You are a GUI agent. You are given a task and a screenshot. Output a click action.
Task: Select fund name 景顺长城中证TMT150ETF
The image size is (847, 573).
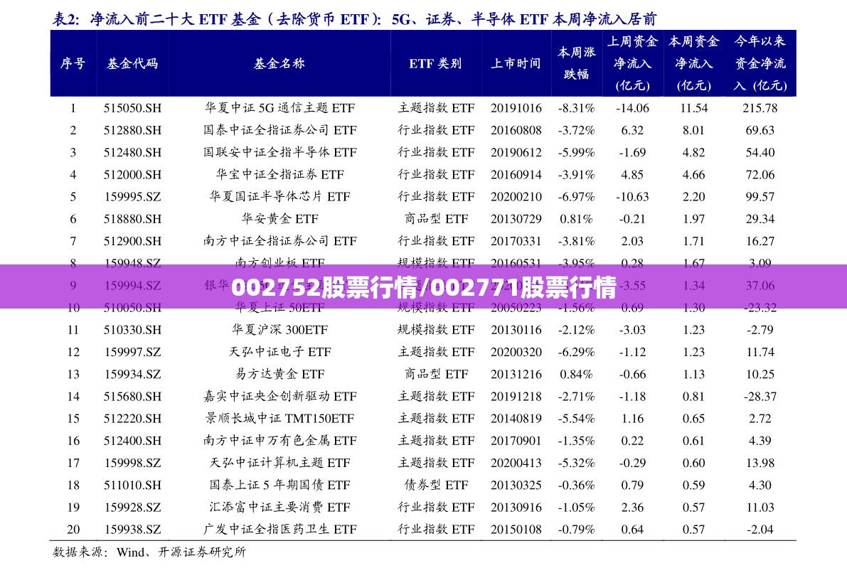point(279,419)
